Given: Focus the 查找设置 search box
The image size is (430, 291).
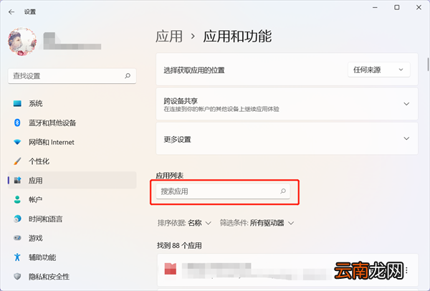Looking at the screenshot, I should pyautogui.click(x=72, y=76).
